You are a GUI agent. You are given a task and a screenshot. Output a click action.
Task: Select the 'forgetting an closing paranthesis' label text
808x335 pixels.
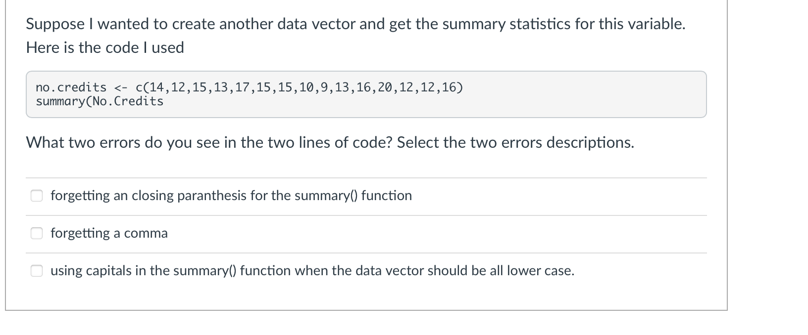[231, 196]
